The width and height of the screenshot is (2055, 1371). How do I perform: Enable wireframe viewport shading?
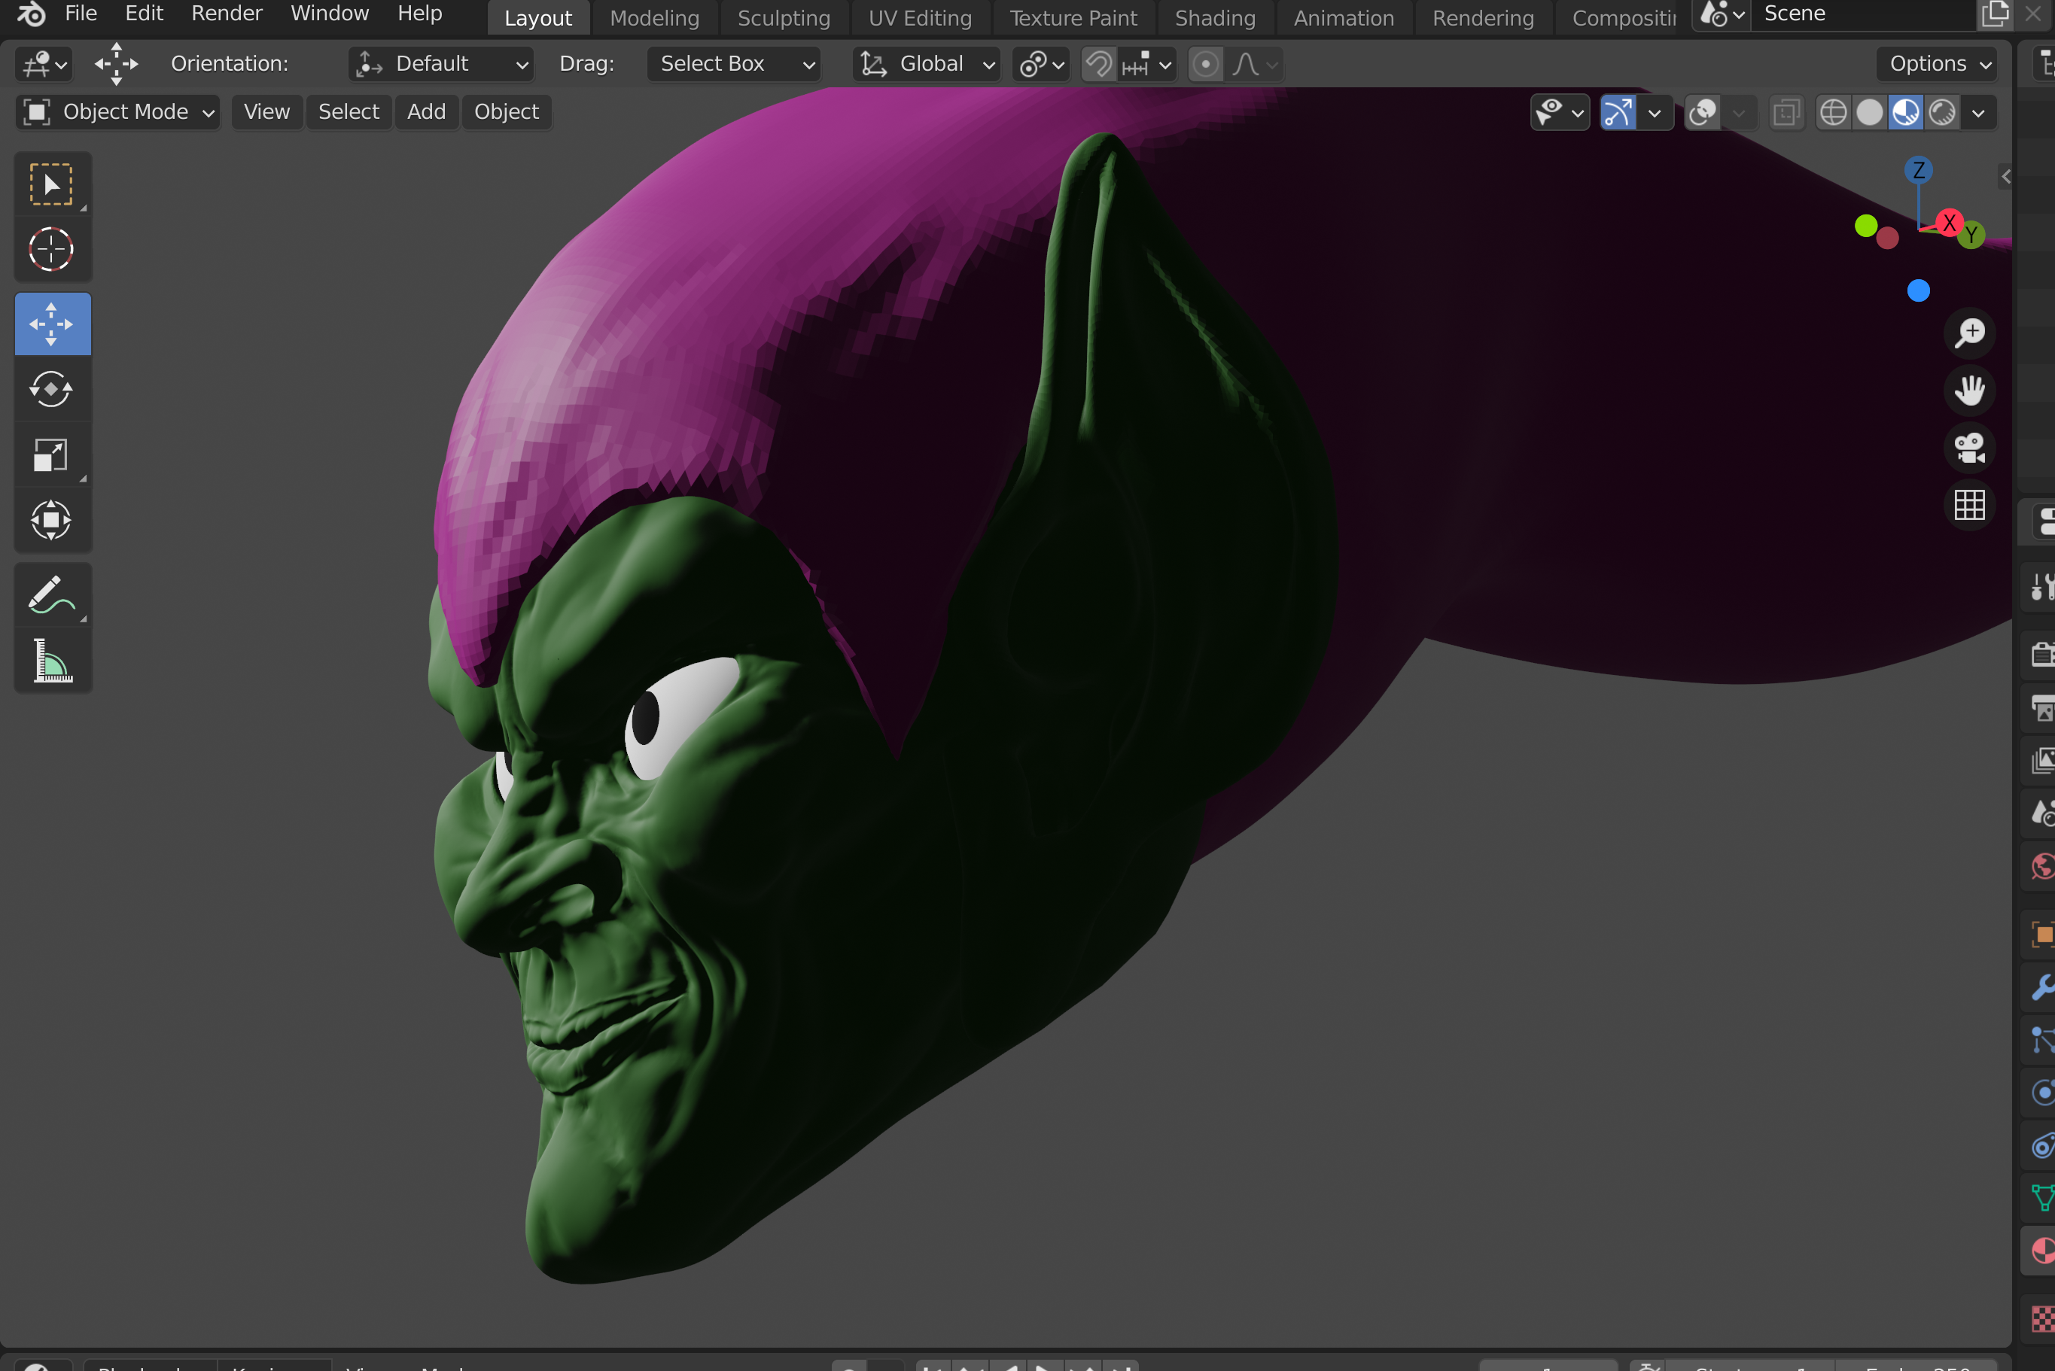(1833, 112)
